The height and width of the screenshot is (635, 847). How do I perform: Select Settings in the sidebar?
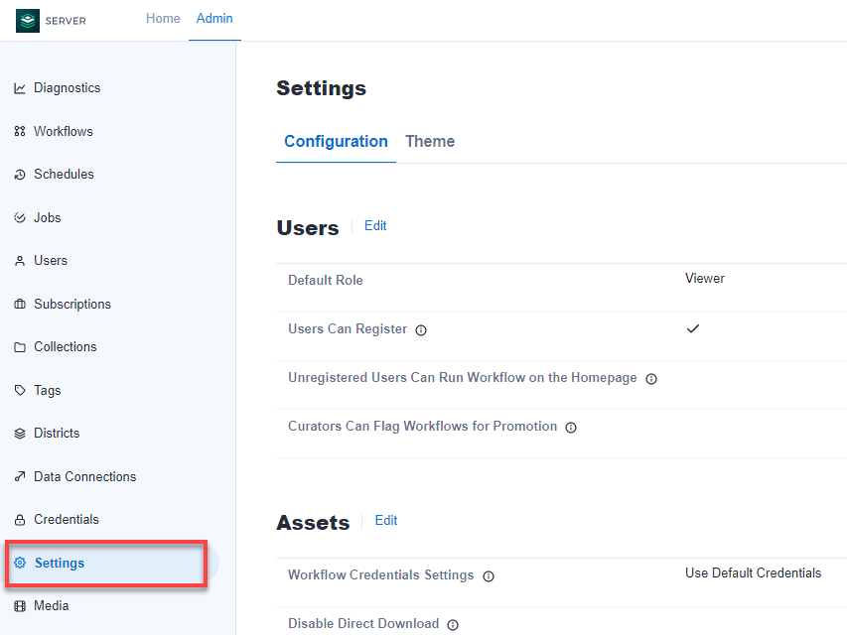click(x=60, y=563)
